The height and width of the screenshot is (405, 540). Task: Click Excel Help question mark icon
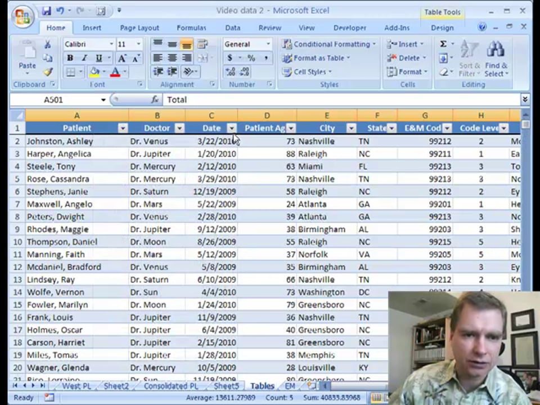pyautogui.click(x=482, y=27)
